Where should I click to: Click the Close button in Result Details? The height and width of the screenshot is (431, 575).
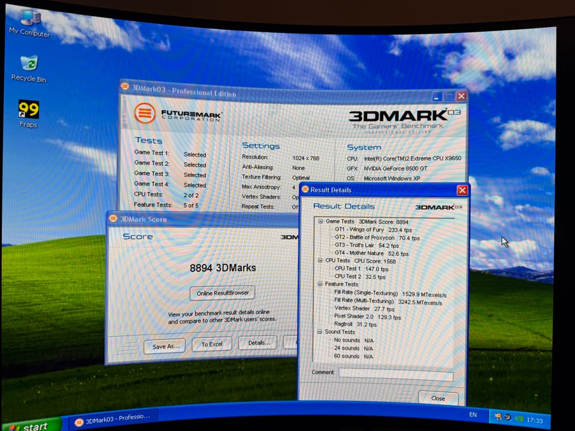point(438,398)
